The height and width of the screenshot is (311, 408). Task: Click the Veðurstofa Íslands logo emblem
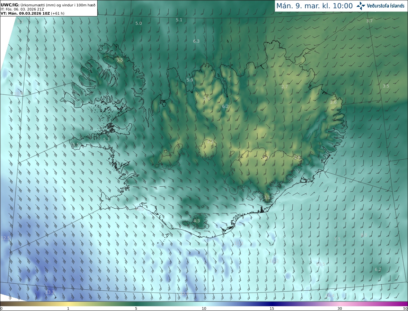(361, 6)
